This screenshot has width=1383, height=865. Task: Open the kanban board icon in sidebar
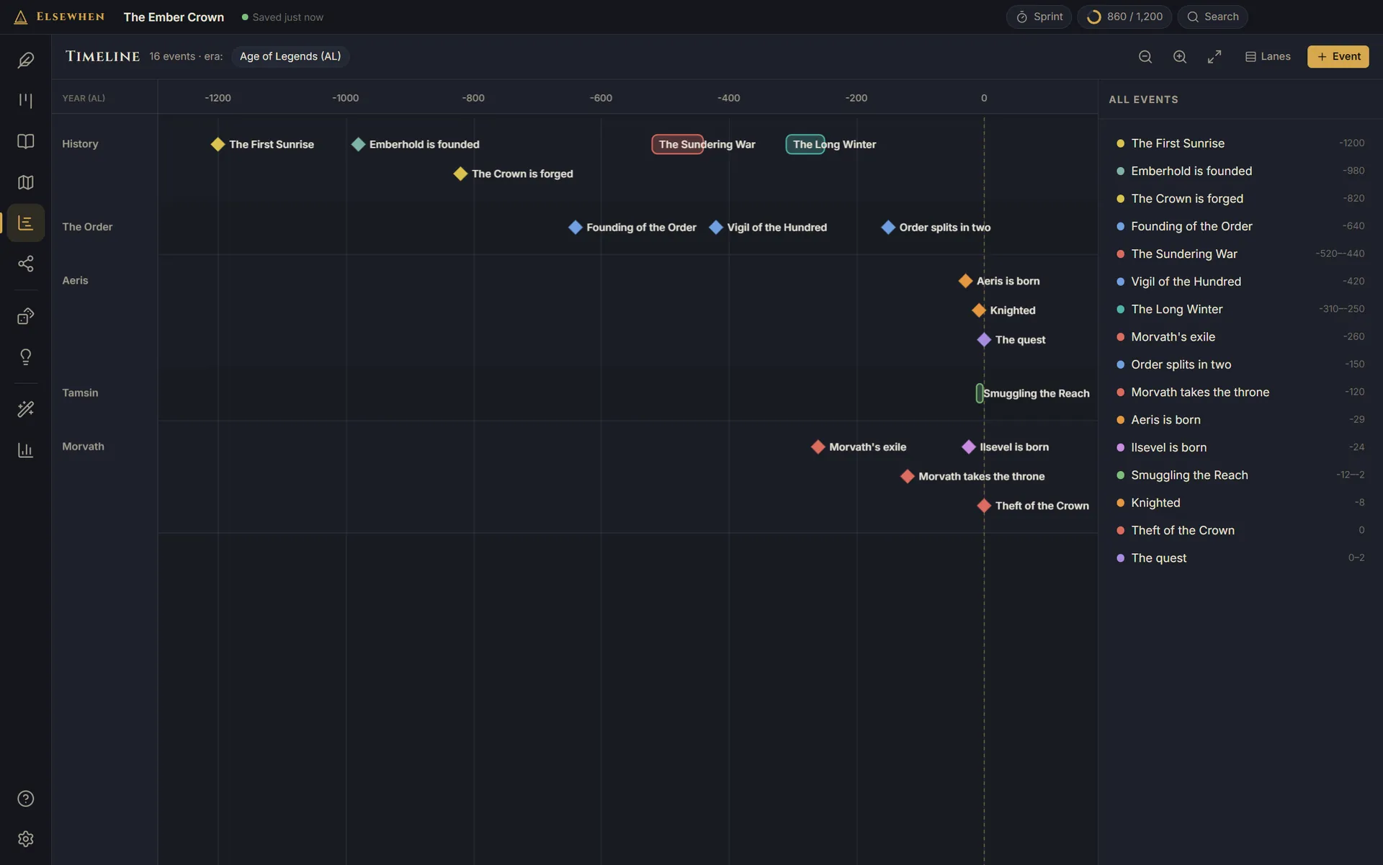[25, 100]
